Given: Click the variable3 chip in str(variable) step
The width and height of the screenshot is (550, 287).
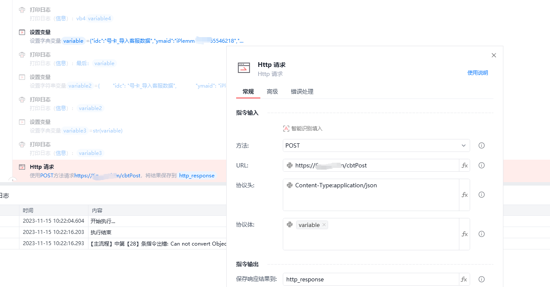Looking at the screenshot, I should coord(75,131).
